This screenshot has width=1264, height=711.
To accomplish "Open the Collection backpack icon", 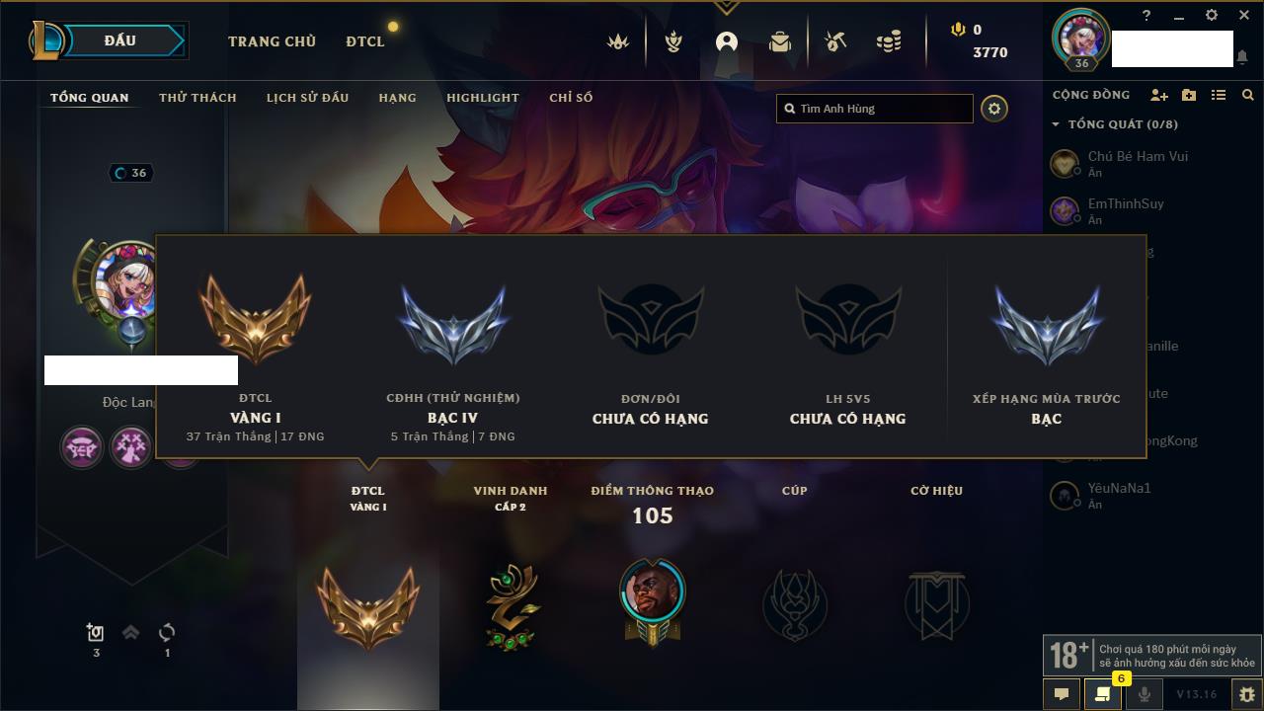I will click(780, 41).
